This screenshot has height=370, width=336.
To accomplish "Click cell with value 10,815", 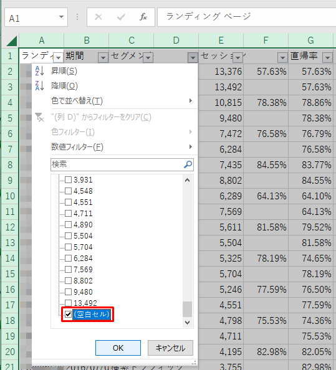I will pyautogui.click(x=221, y=103).
